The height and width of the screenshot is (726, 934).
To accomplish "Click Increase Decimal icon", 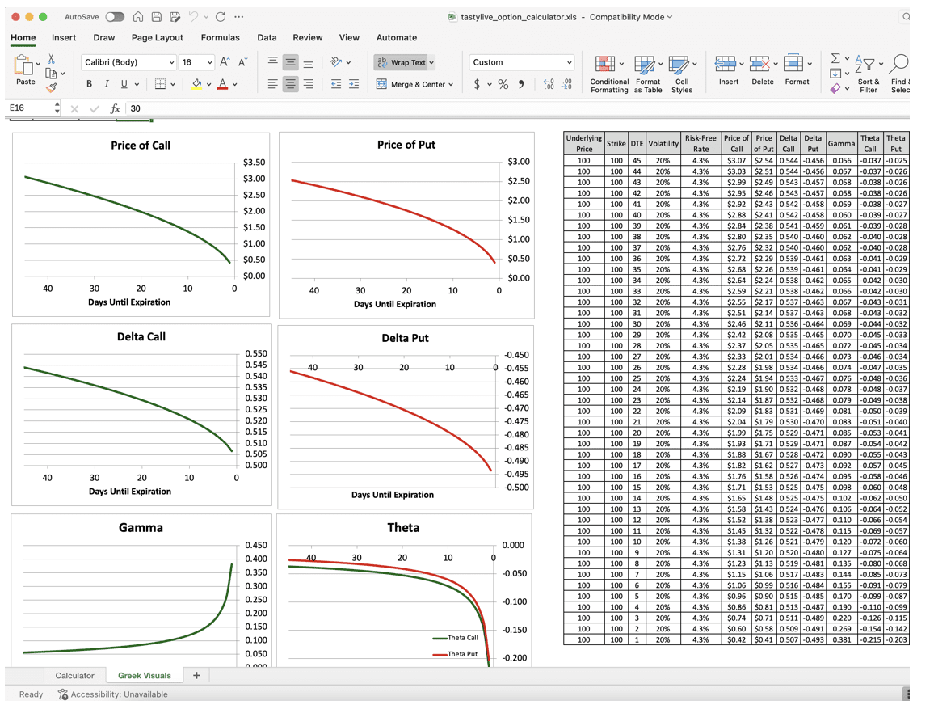I will tap(549, 84).
